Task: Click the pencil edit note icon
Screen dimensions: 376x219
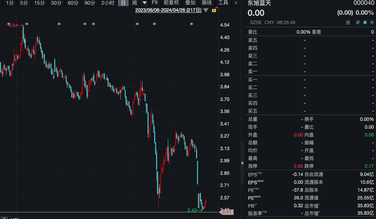Action: (x=358, y=22)
